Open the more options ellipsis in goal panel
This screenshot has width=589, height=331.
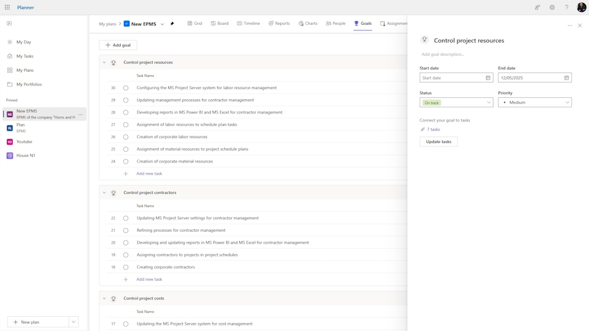570,25
